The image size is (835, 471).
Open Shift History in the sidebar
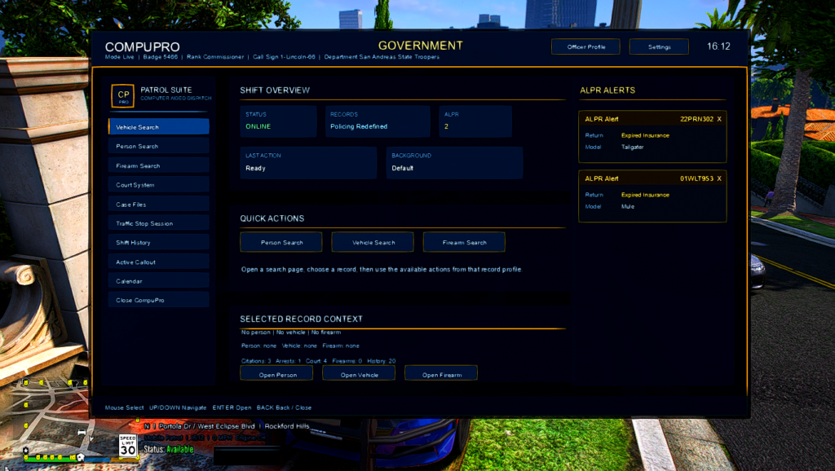click(159, 243)
